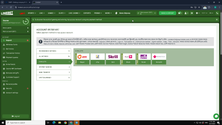Choose bKash payment method
The image size is (222, 125).
pos(128,59)
